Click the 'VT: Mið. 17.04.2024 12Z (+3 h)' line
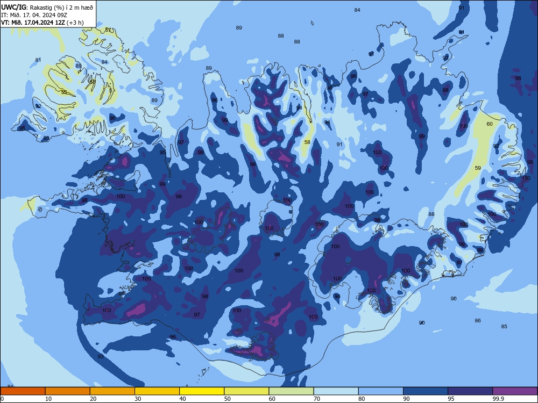 coord(42,23)
